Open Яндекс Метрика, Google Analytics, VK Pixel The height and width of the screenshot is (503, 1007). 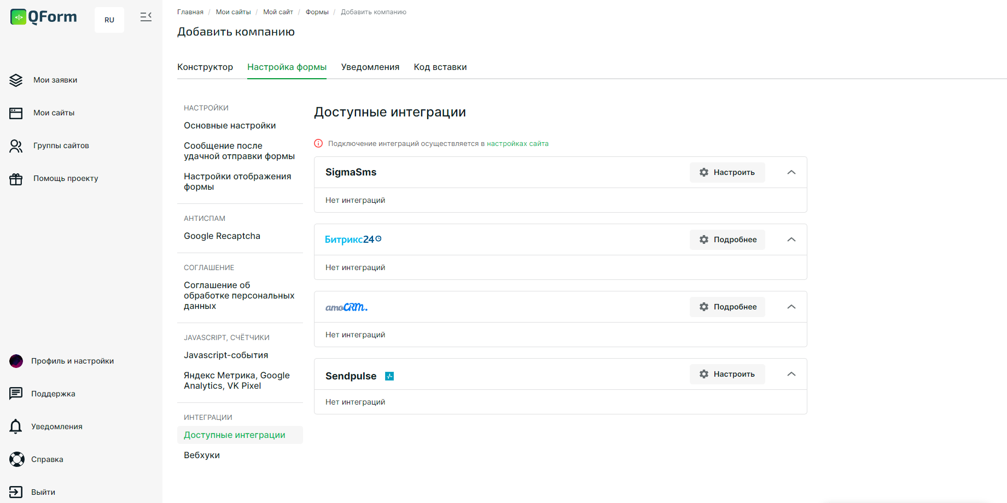(x=237, y=381)
